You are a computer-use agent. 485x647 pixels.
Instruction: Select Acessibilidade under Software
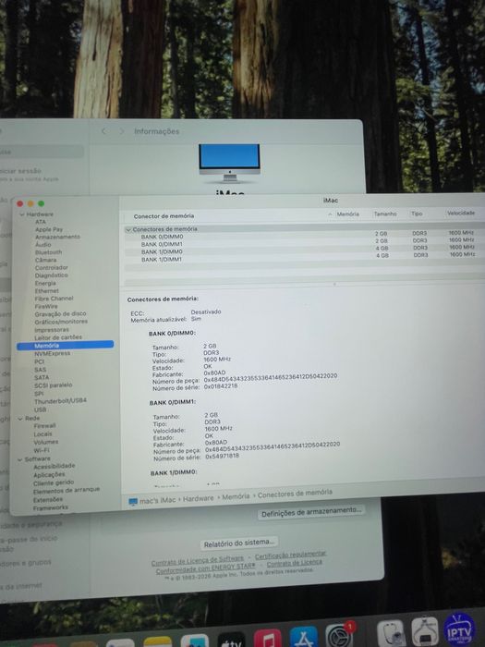coord(54,466)
